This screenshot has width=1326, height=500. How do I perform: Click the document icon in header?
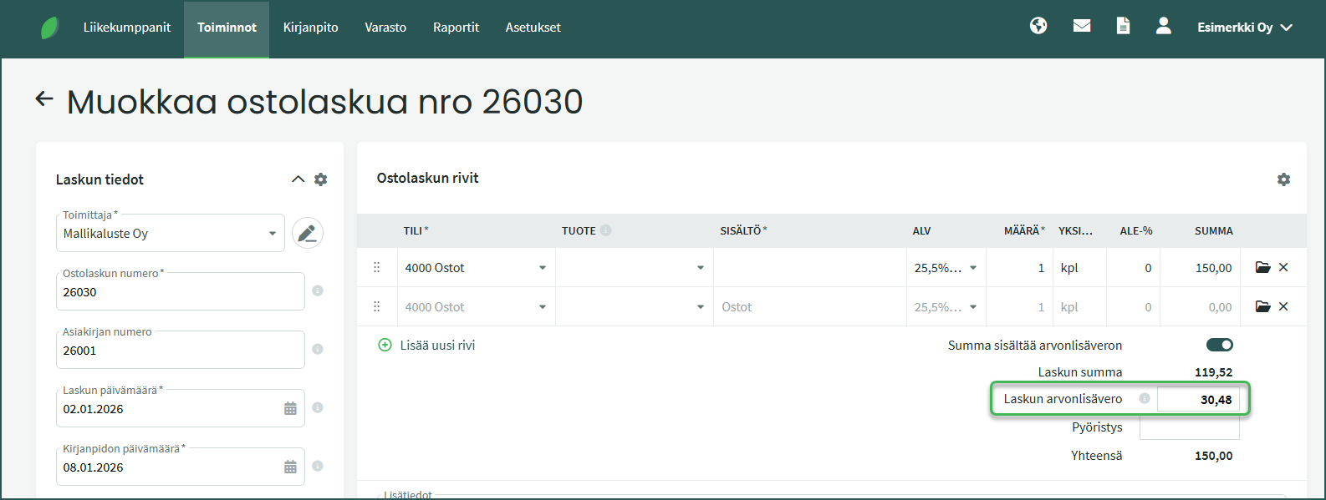pyautogui.click(x=1123, y=26)
